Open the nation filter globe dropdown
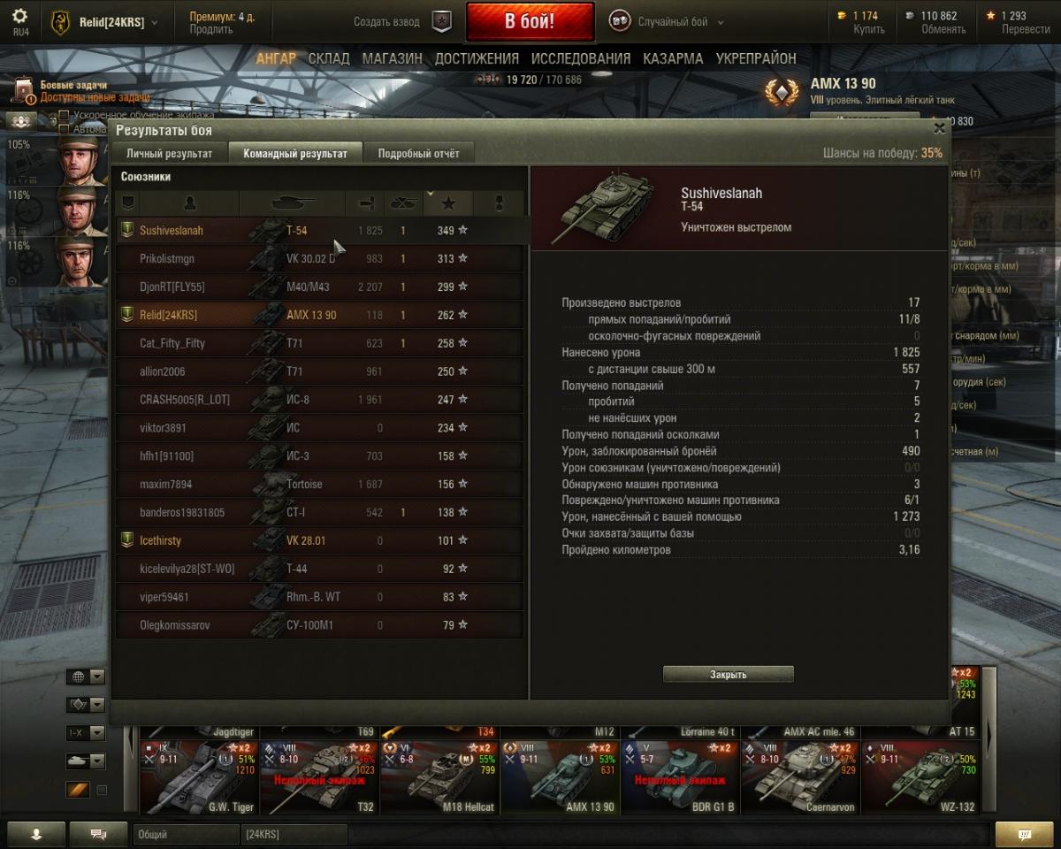This screenshot has height=849, width=1061. [x=86, y=677]
